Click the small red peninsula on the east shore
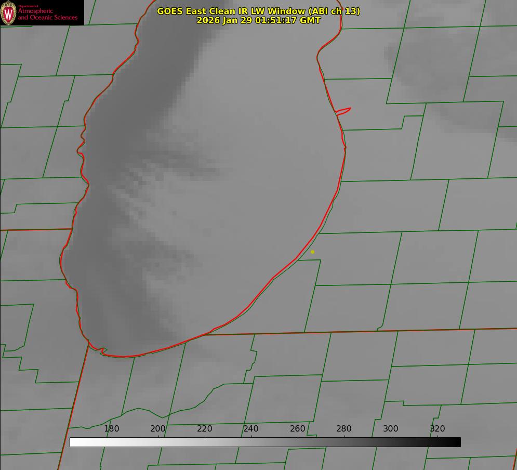517x470 pixels. click(343, 110)
